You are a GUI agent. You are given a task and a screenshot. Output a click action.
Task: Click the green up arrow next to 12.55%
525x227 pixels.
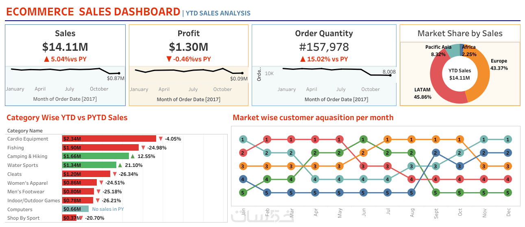(x=133, y=156)
